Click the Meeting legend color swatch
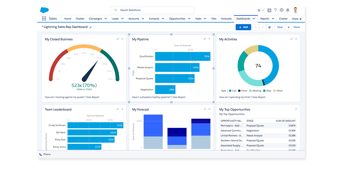 250,91
